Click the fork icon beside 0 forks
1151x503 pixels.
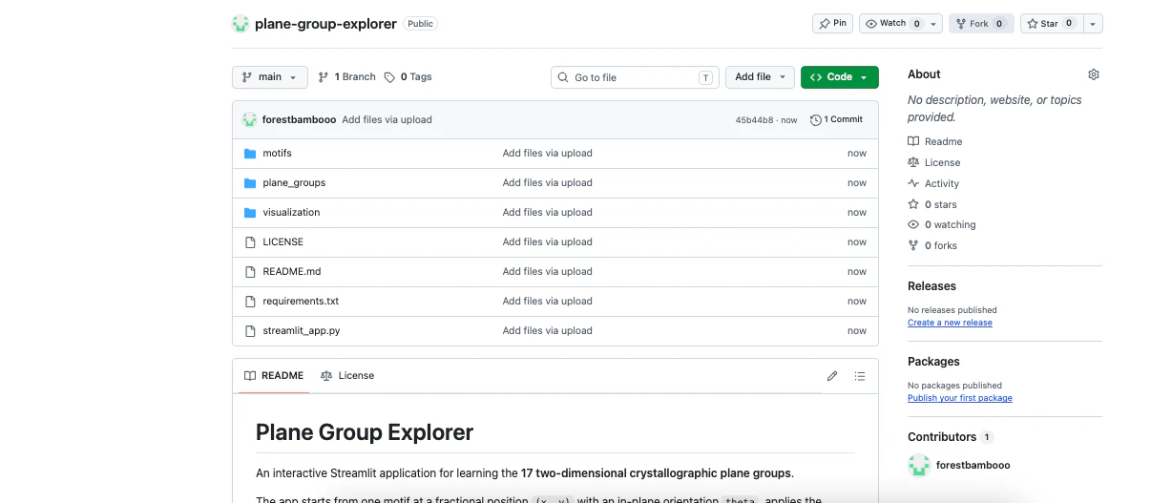913,245
